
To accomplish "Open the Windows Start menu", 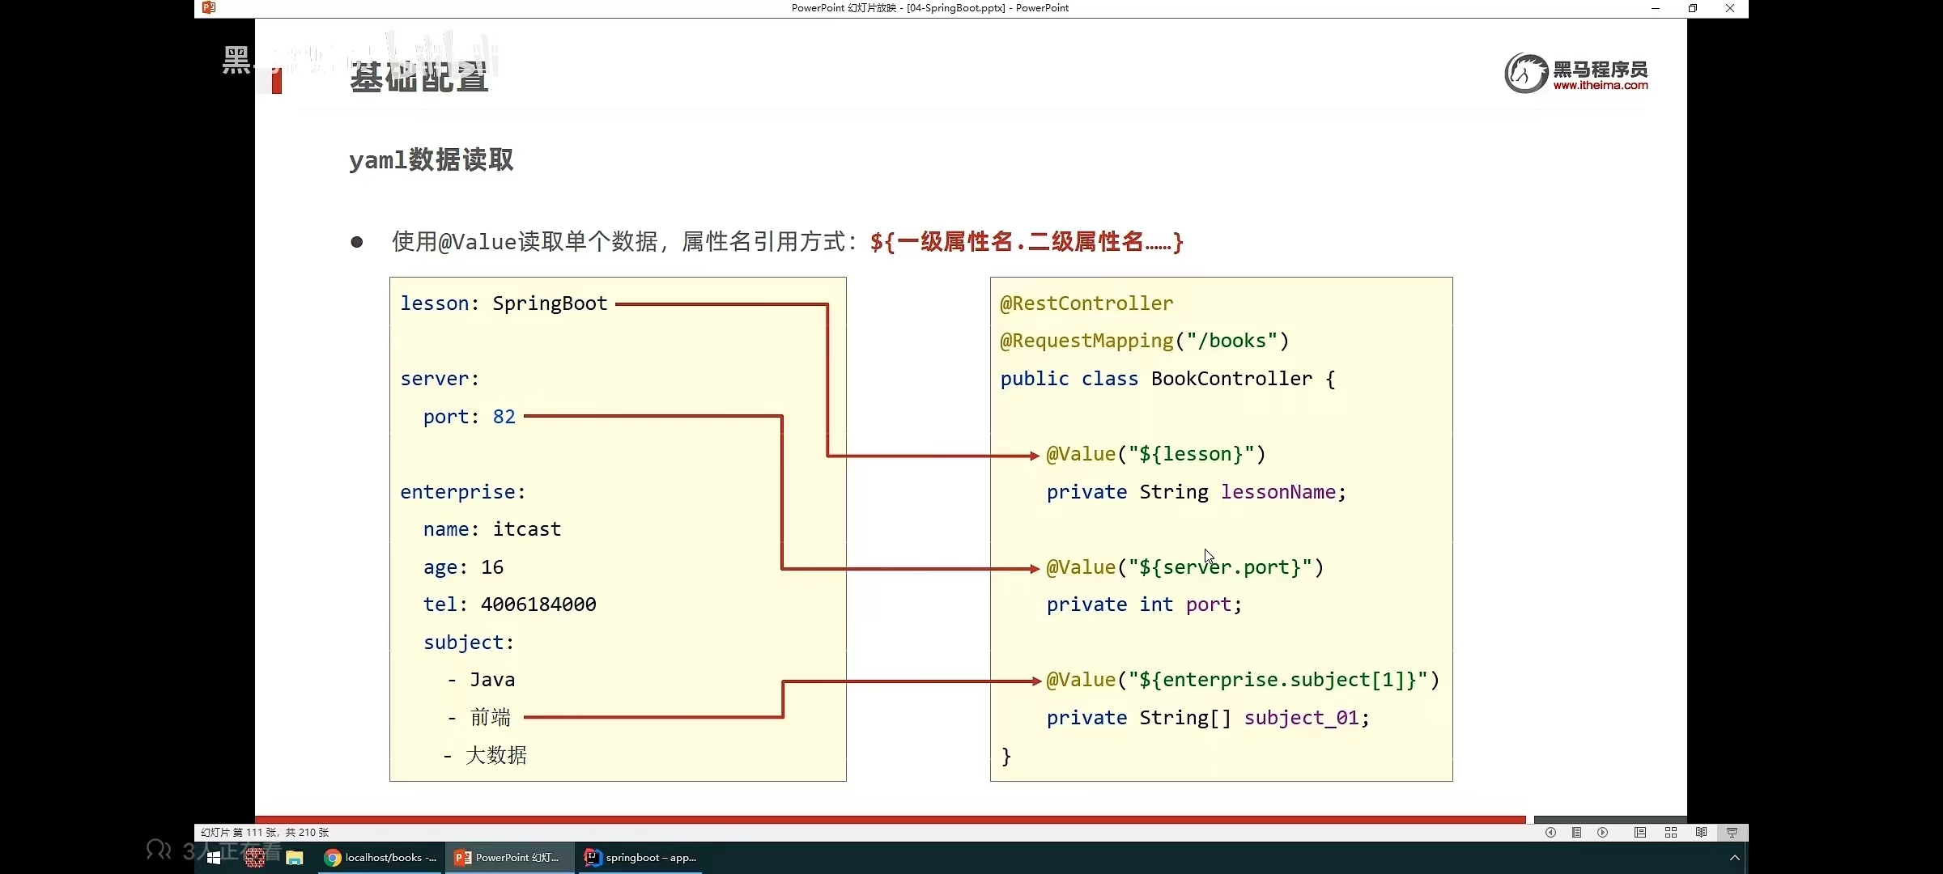I will (x=214, y=858).
